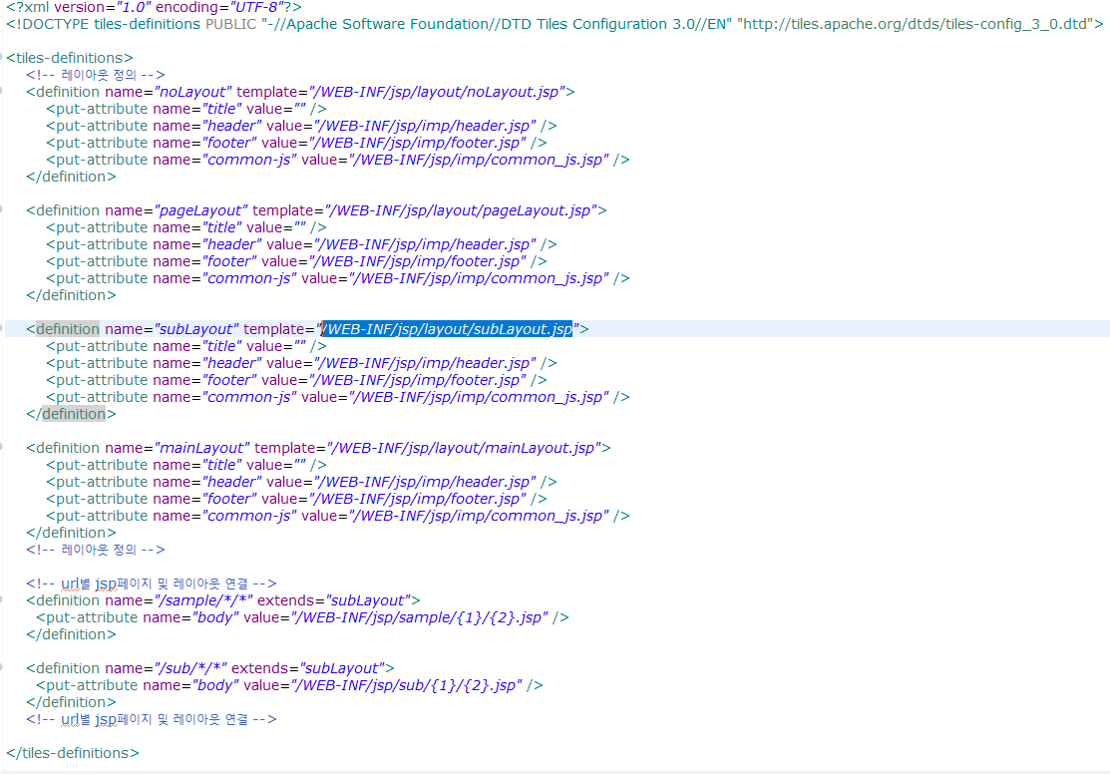Click the highlighted closing </definition> tag of subLayout

click(71, 414)
